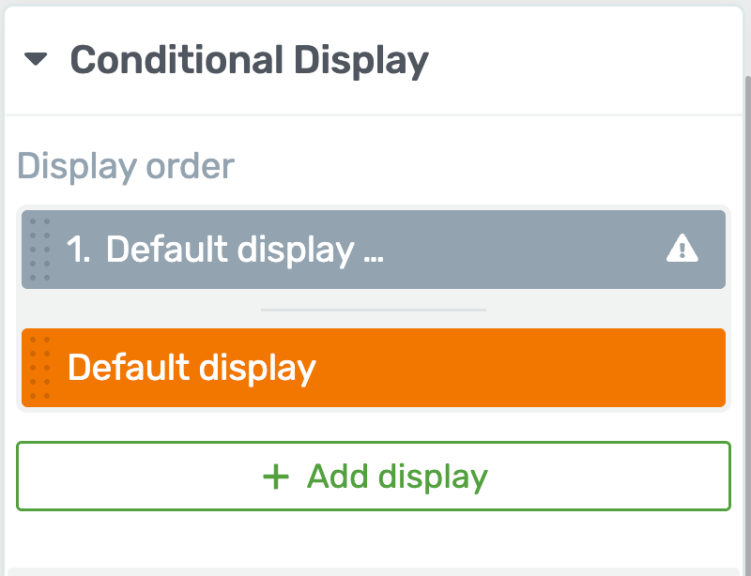Collapse the Conditional Display section arrow
The height and width of the screenshot is (576, 751).
coord(36,59)
